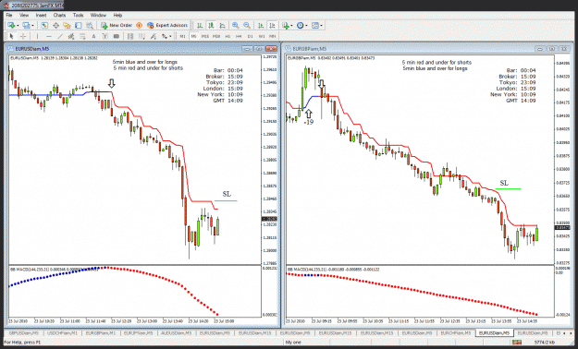Select the equidistant channel tool
The height and width of the screenshot is (349, 578).
tap(71, 36)
